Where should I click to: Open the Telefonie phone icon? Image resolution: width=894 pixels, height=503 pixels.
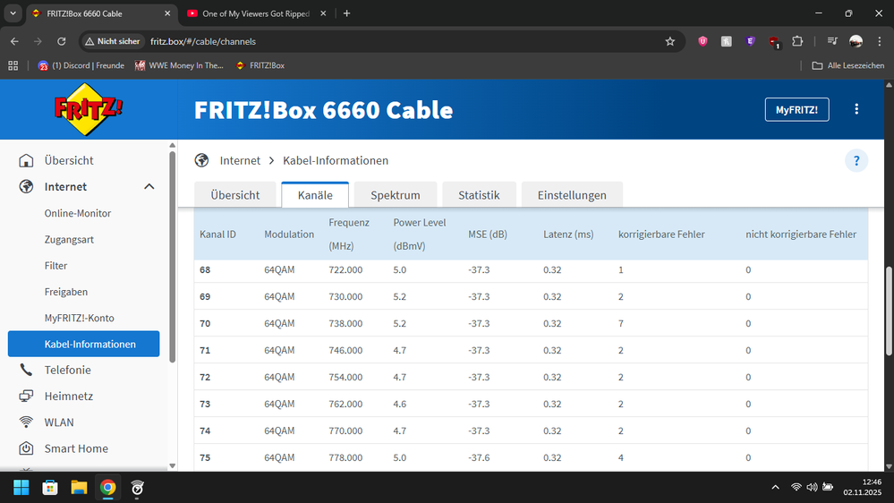[26, 370]
